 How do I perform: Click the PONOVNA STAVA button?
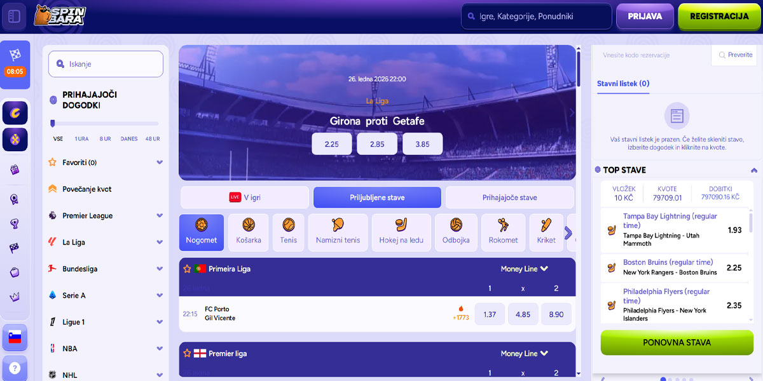677,342
